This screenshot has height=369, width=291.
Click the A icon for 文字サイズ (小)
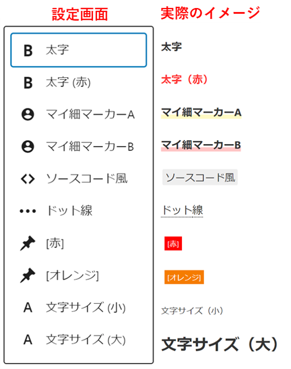[28, 307]
